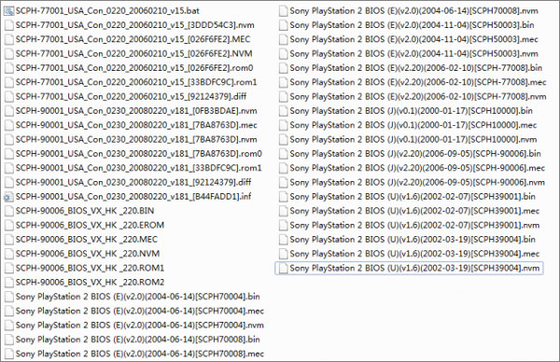Select BIOS (J)(v0.1)[SCPH10000].nvm name
The image size is (560, 362).
point(413,140)
